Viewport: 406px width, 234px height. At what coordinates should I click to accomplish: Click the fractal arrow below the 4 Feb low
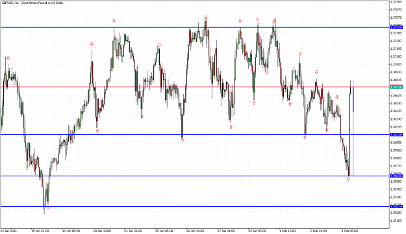coord(348,179)
